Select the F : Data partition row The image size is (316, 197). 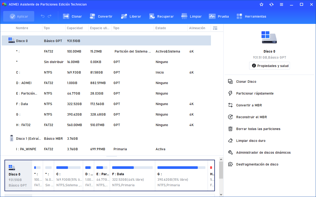(x=106, y=104)
